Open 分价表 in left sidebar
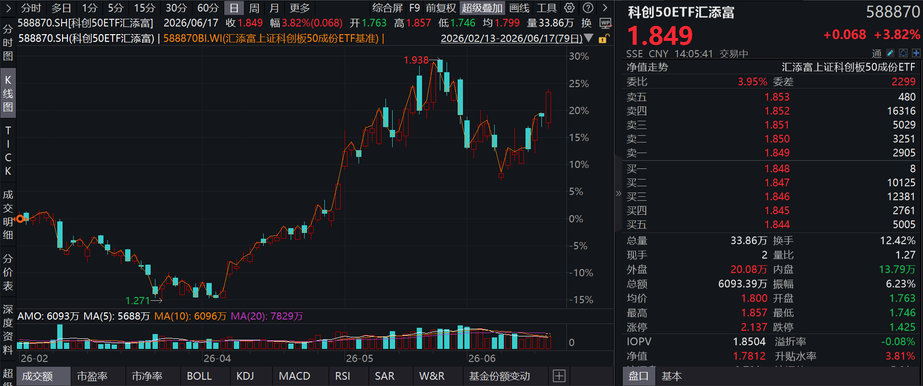 (8, 272)
